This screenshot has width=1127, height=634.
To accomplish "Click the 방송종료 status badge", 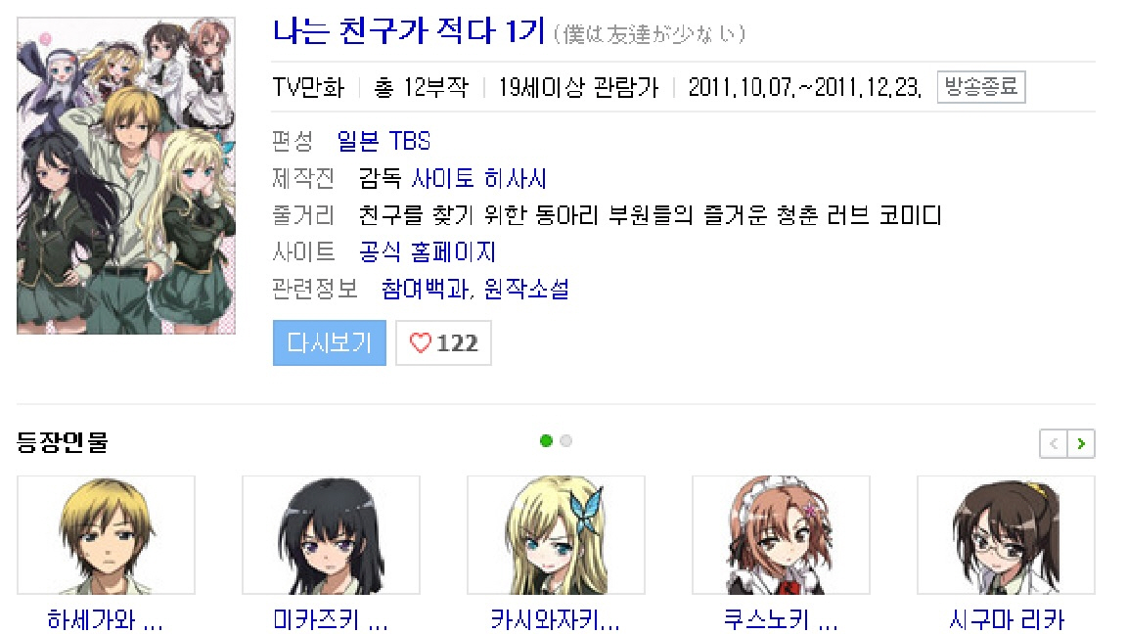I will pyautogui.click(x=981, y=87).
